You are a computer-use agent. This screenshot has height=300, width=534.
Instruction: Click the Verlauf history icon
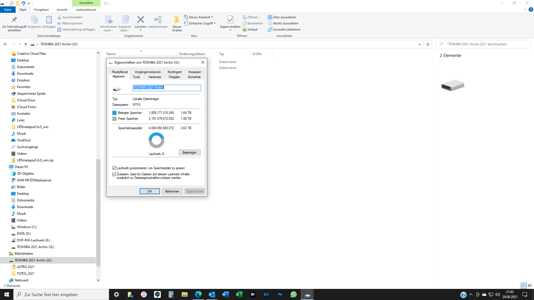click(x=244, y=29)
